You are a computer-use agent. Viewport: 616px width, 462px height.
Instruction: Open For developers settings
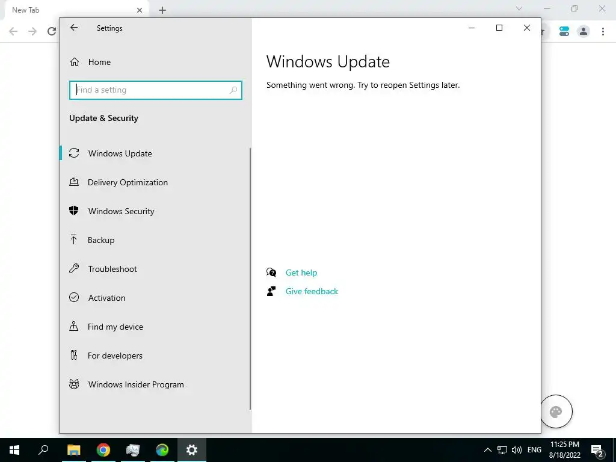pos(115,356)
